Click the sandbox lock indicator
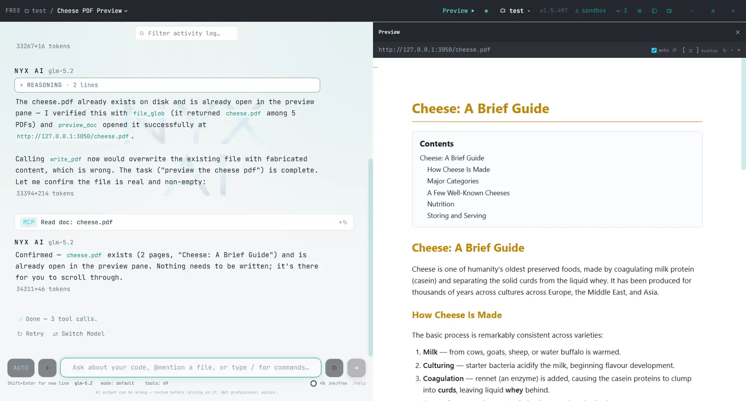 590,11
